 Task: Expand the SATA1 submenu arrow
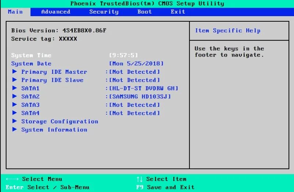[15, 88]
